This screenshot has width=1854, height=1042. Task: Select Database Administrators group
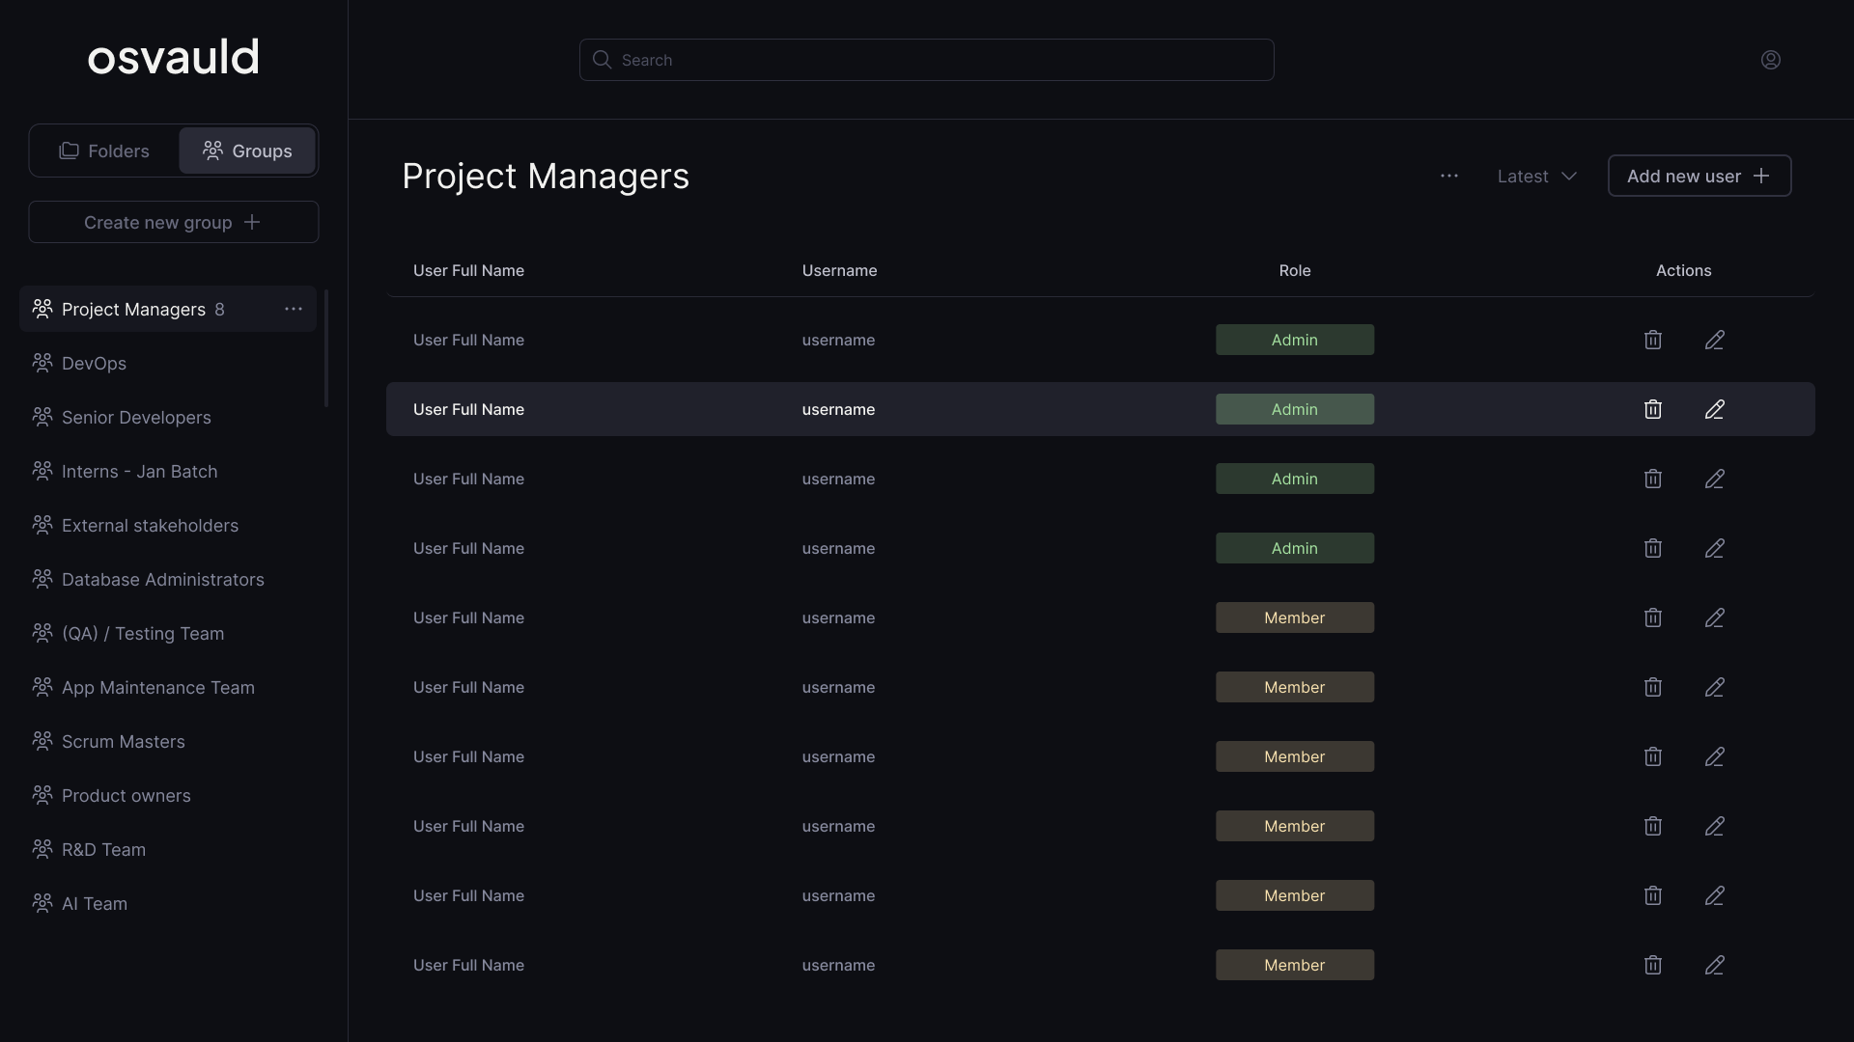(x=168, y=579)
